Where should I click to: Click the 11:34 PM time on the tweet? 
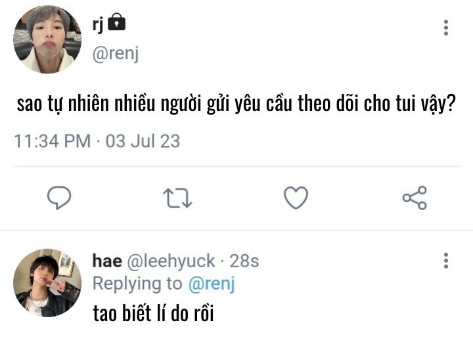point(53,141)
